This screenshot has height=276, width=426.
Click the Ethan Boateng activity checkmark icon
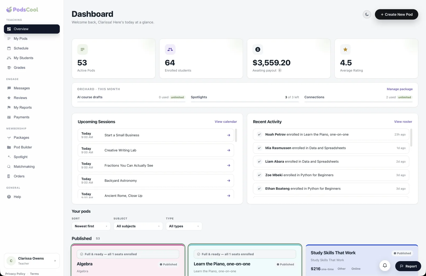pos(259,189)
